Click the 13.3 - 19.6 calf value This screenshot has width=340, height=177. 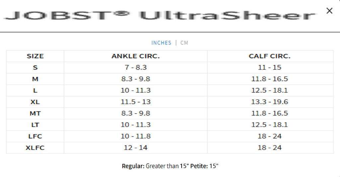pyautogui.click(x=270, y=102)
